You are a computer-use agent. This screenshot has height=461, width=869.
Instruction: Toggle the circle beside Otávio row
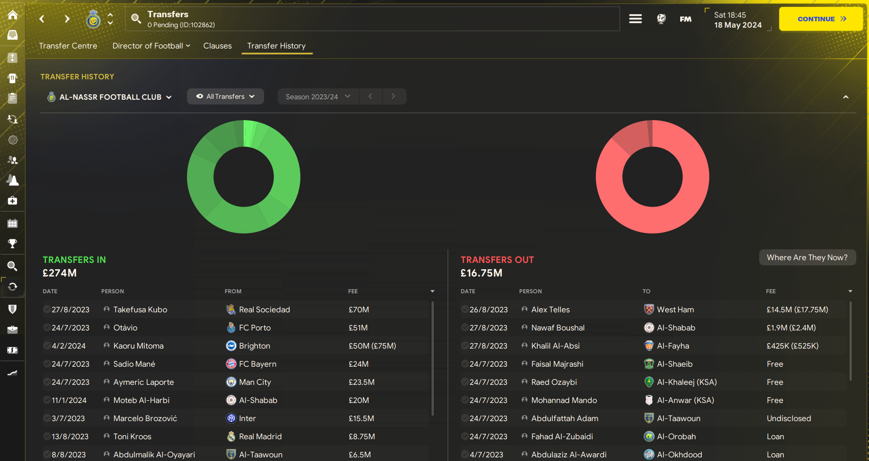pyautogui.click(x=47, y=328)
